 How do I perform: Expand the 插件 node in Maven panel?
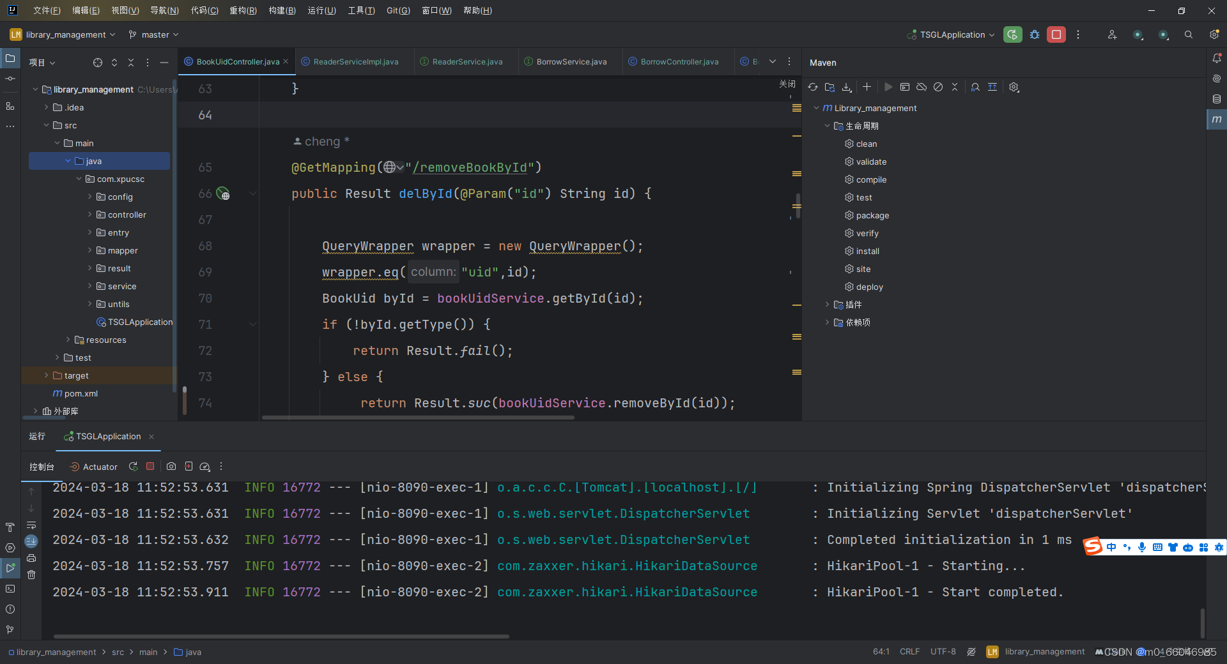828,305
